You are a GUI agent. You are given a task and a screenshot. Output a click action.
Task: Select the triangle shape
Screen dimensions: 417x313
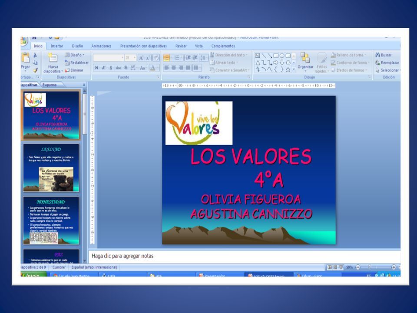coord(258,63)
